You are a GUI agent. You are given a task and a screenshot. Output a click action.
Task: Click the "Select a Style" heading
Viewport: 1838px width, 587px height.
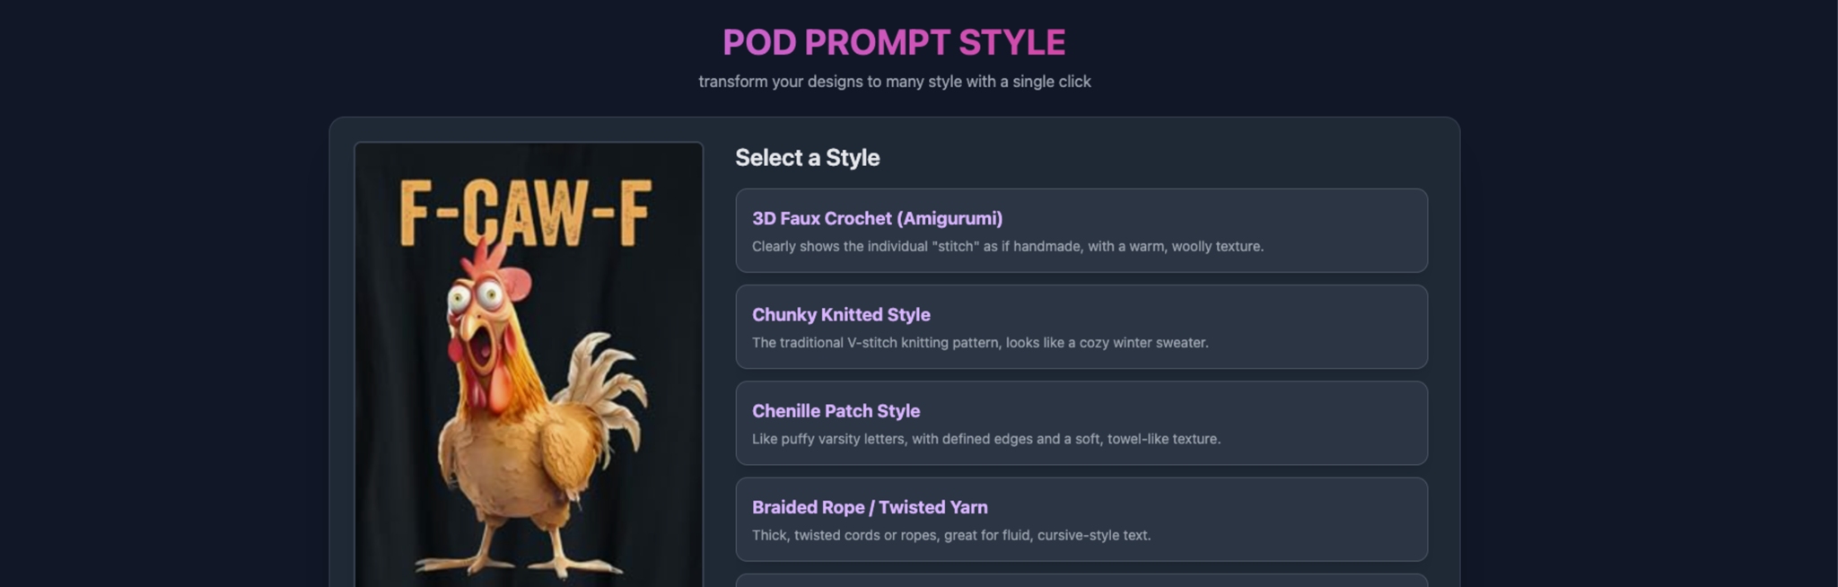click(x=807, y=158)
